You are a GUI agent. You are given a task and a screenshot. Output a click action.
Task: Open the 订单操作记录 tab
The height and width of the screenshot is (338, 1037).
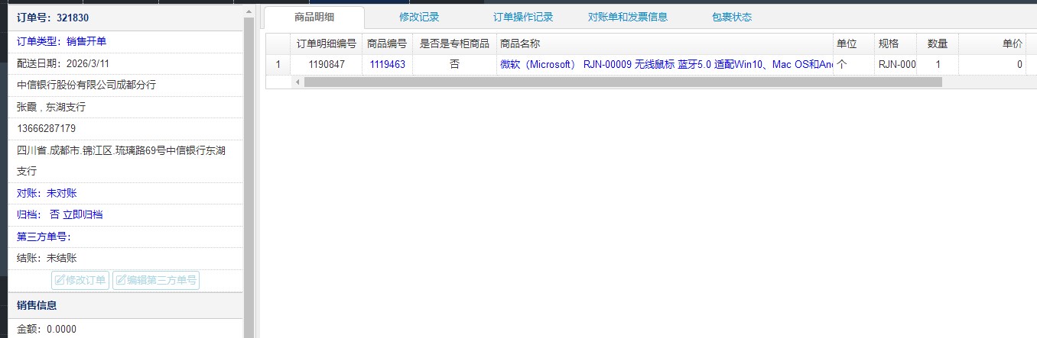click(522, 17)
